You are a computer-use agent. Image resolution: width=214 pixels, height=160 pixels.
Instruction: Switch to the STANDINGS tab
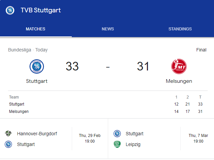tap(180, 29)
